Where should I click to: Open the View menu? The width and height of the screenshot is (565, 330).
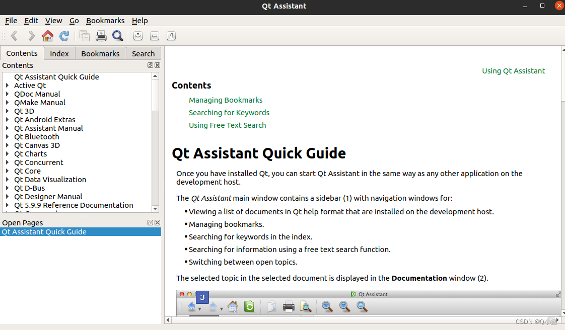pyautogui.click(x=53, y=21)
